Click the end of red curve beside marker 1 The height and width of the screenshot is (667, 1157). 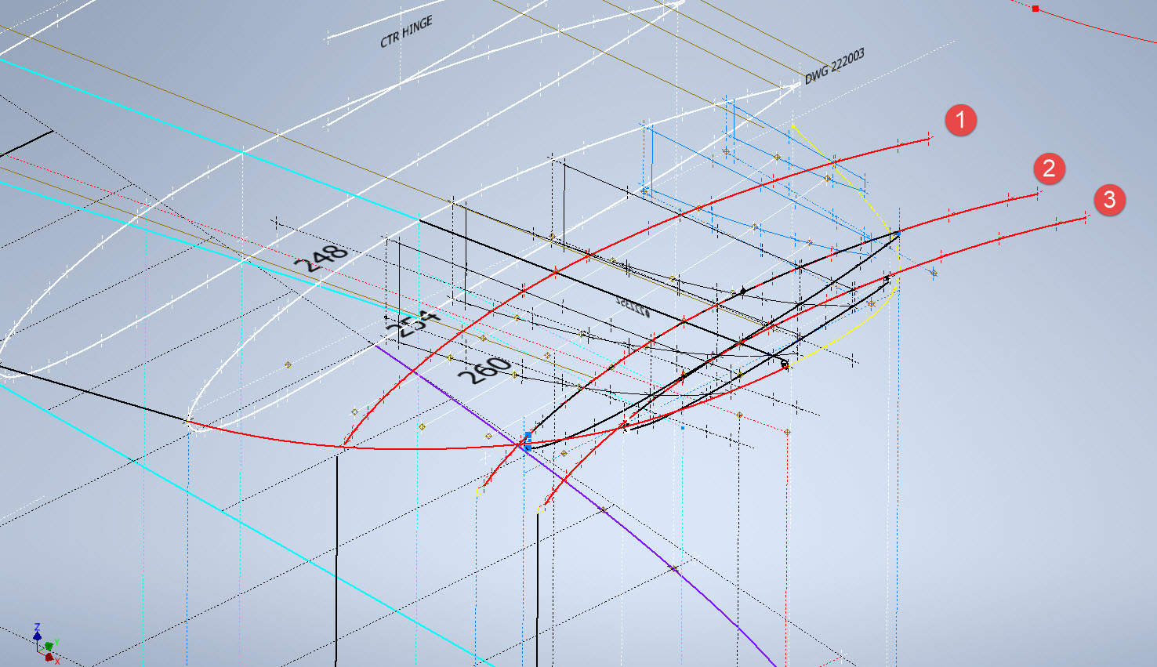pyautogui.click(x=930, y=140)
